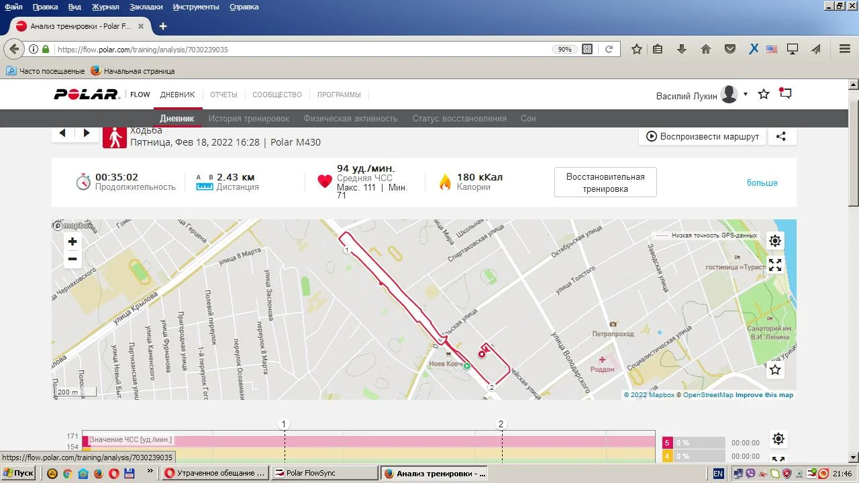This screenshot has width=859, height=483.
Task: Click lap marker 1 on the chart
Action: tap(284, 424)
